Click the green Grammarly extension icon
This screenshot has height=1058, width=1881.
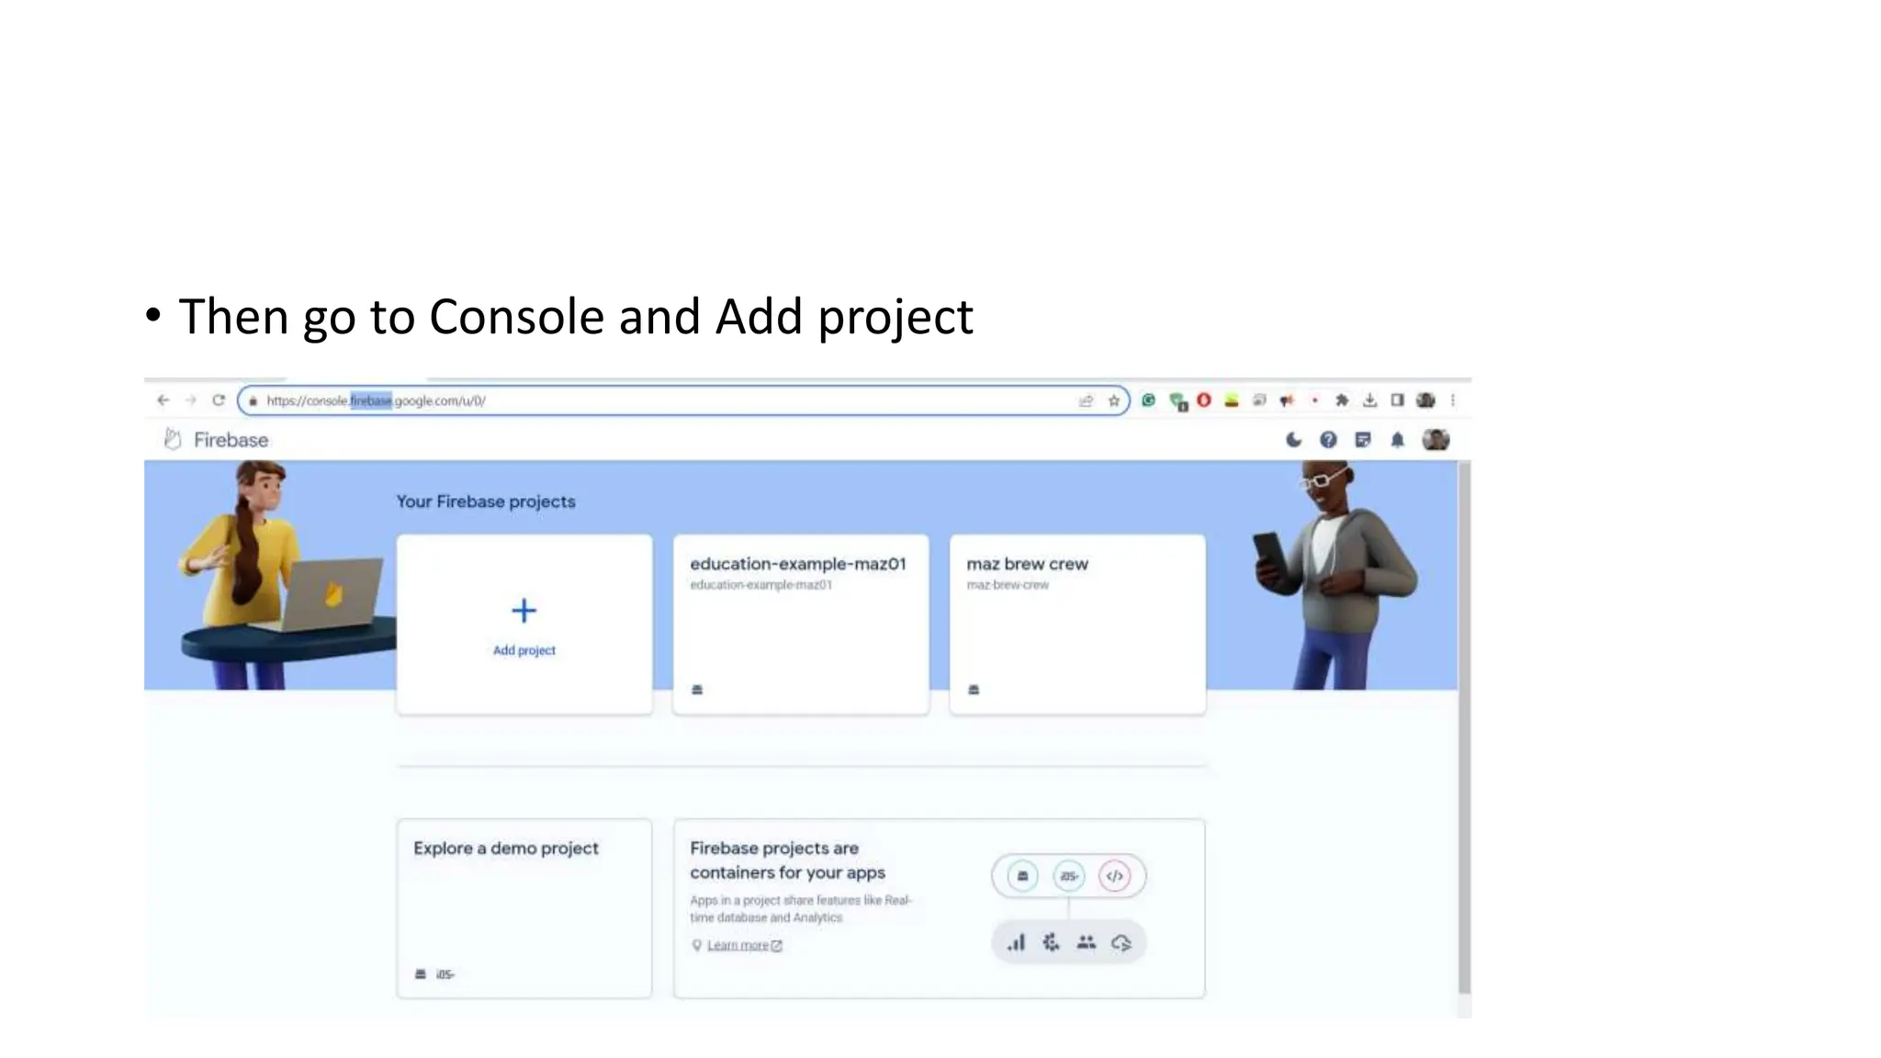coord(1148,400)
